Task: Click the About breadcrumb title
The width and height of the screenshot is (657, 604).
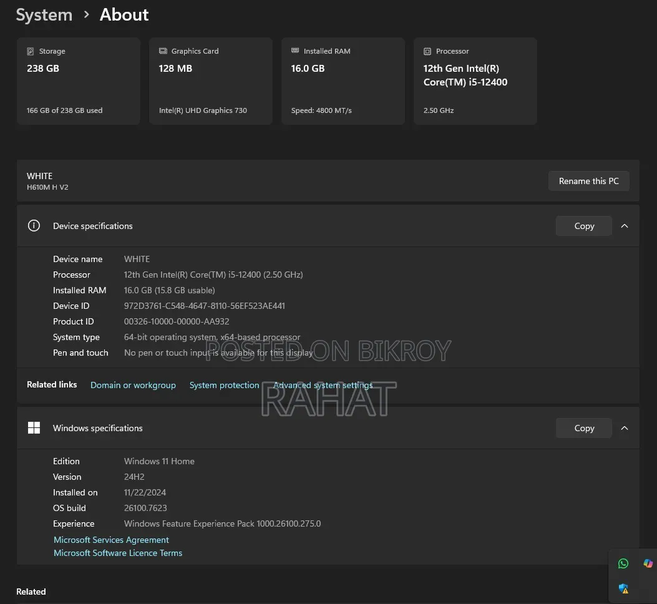Action: [x=124, y=15]
